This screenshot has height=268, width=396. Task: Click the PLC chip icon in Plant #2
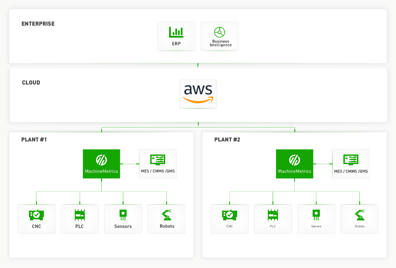(x=273, y=215)
